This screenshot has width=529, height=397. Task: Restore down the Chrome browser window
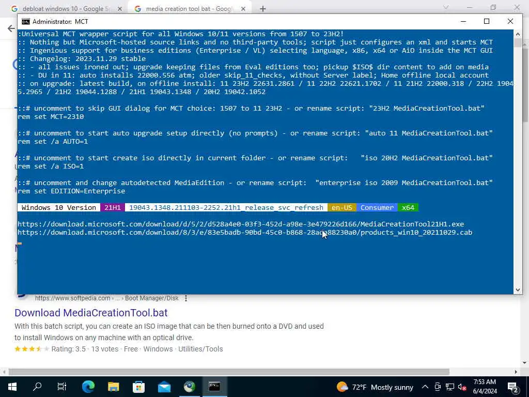[x=493, y=7]
